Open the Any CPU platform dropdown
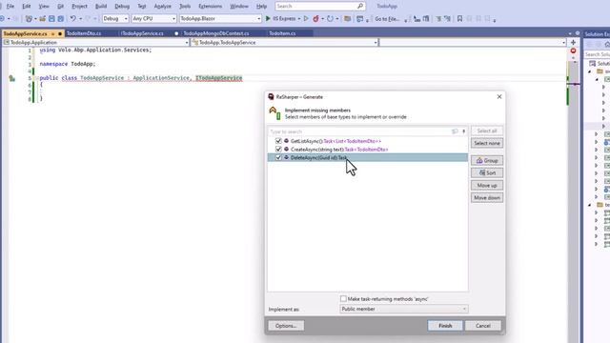610x343 pixels. [153, 18]
